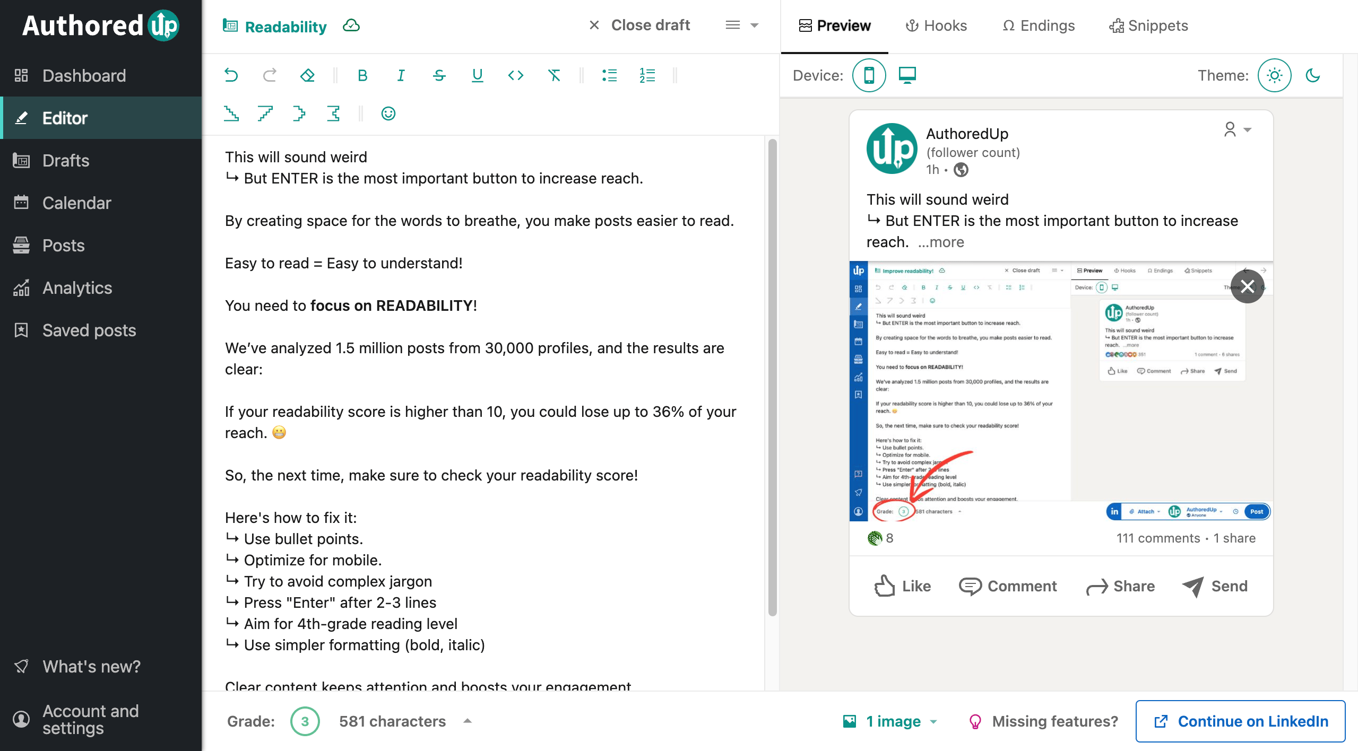The image size is (1358, 751).
Task: Enable dark theme moon icon
Action: point(1313,75)
